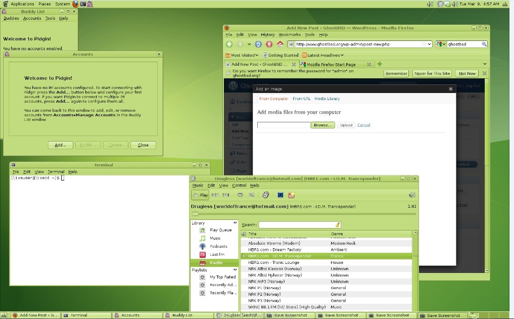
Task: Click Close button in Pidgin Accounts
Action: pyautogui.click(x=143, y=145)
